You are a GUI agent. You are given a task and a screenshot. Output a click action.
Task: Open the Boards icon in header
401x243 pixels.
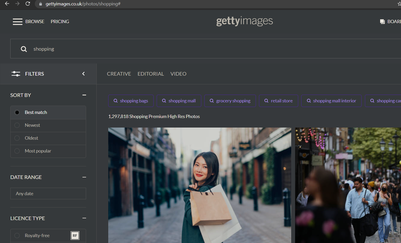[x=382, y=22]
